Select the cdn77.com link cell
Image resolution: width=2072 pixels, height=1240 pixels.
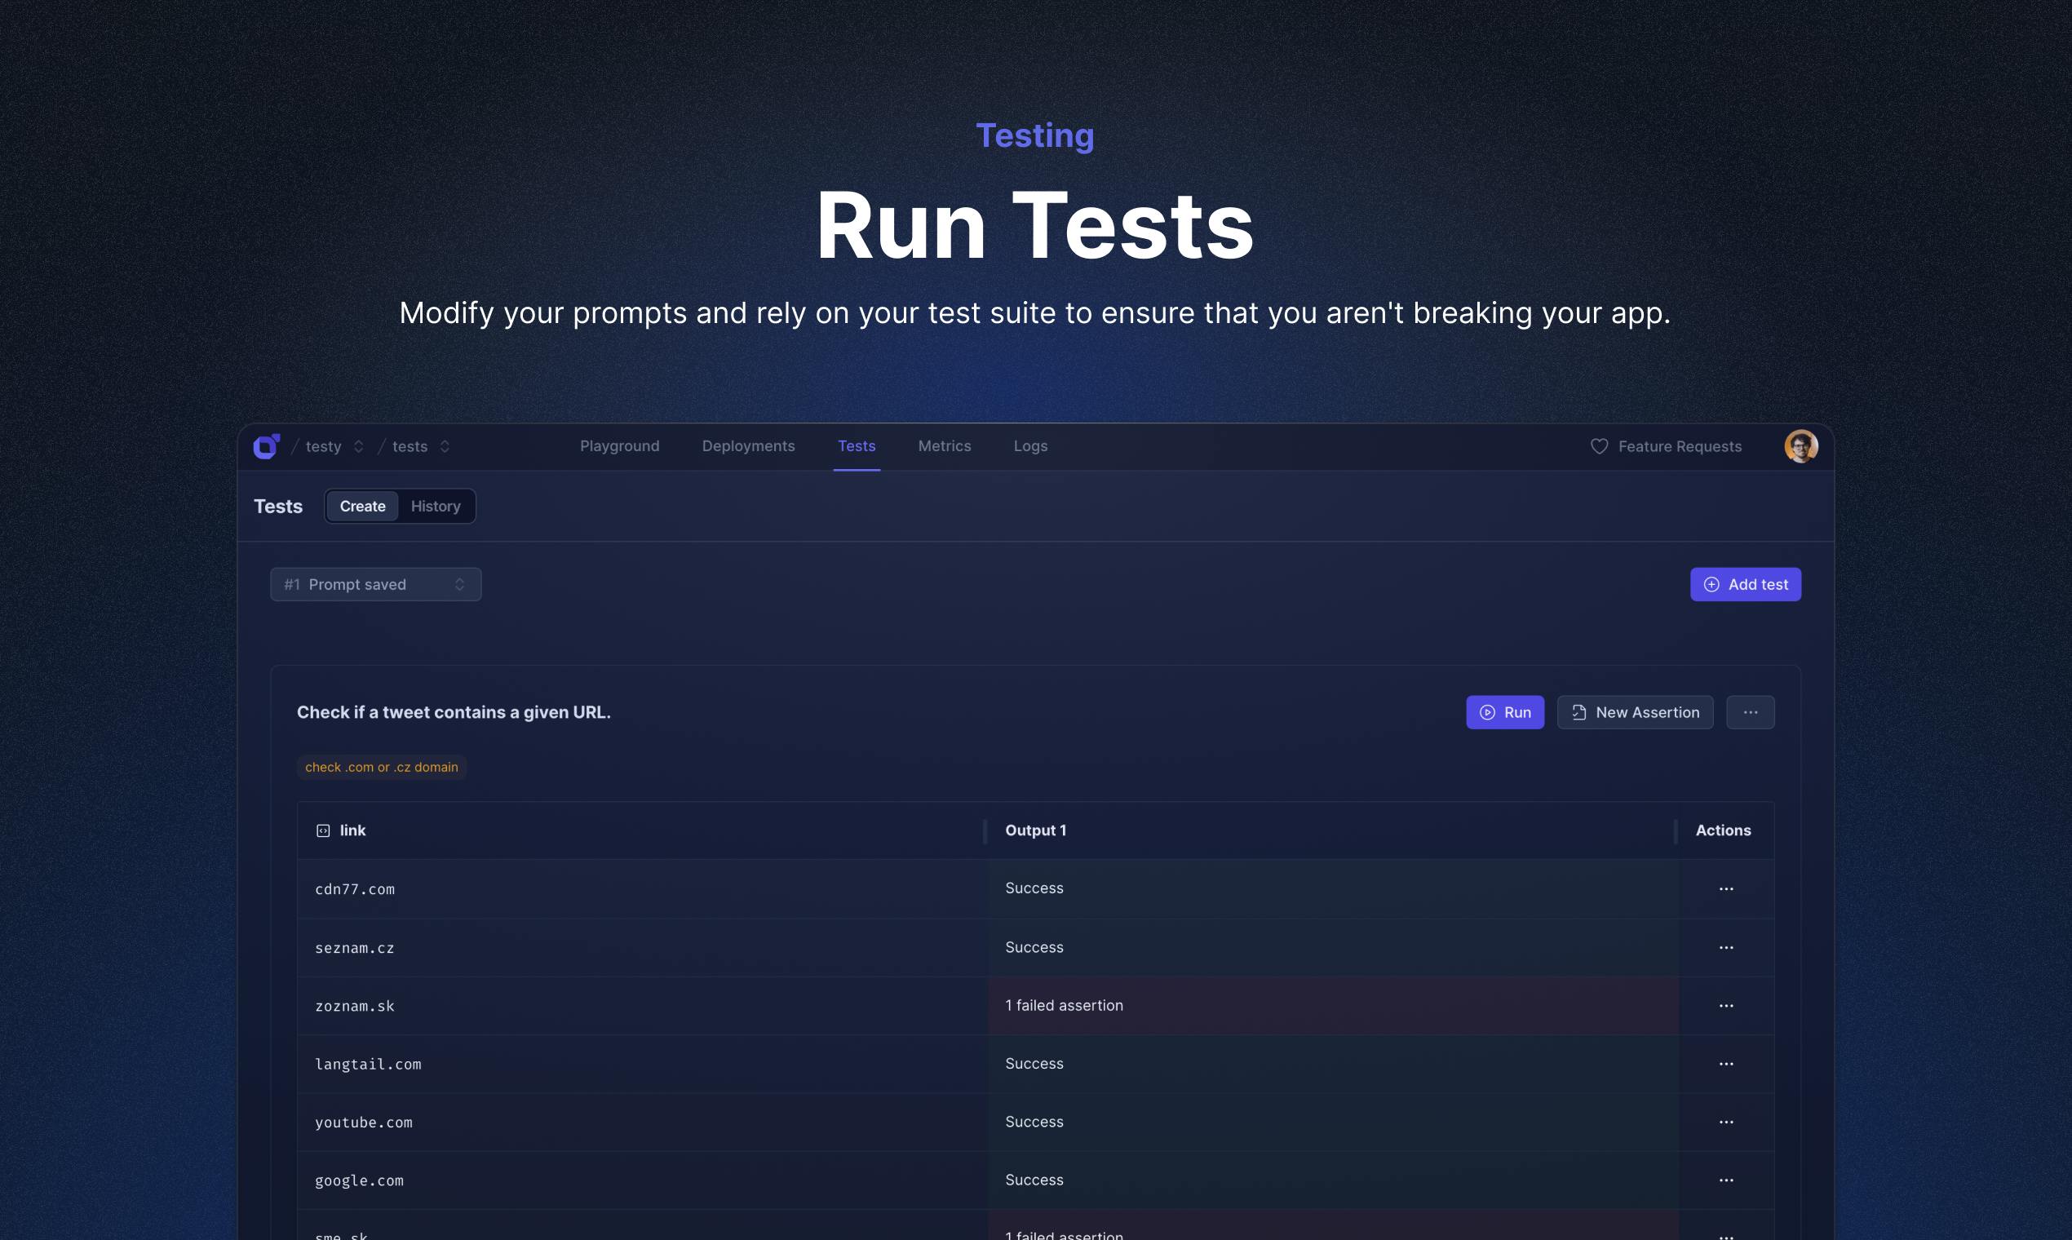642,889
